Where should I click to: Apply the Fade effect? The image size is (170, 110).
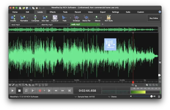64,18
